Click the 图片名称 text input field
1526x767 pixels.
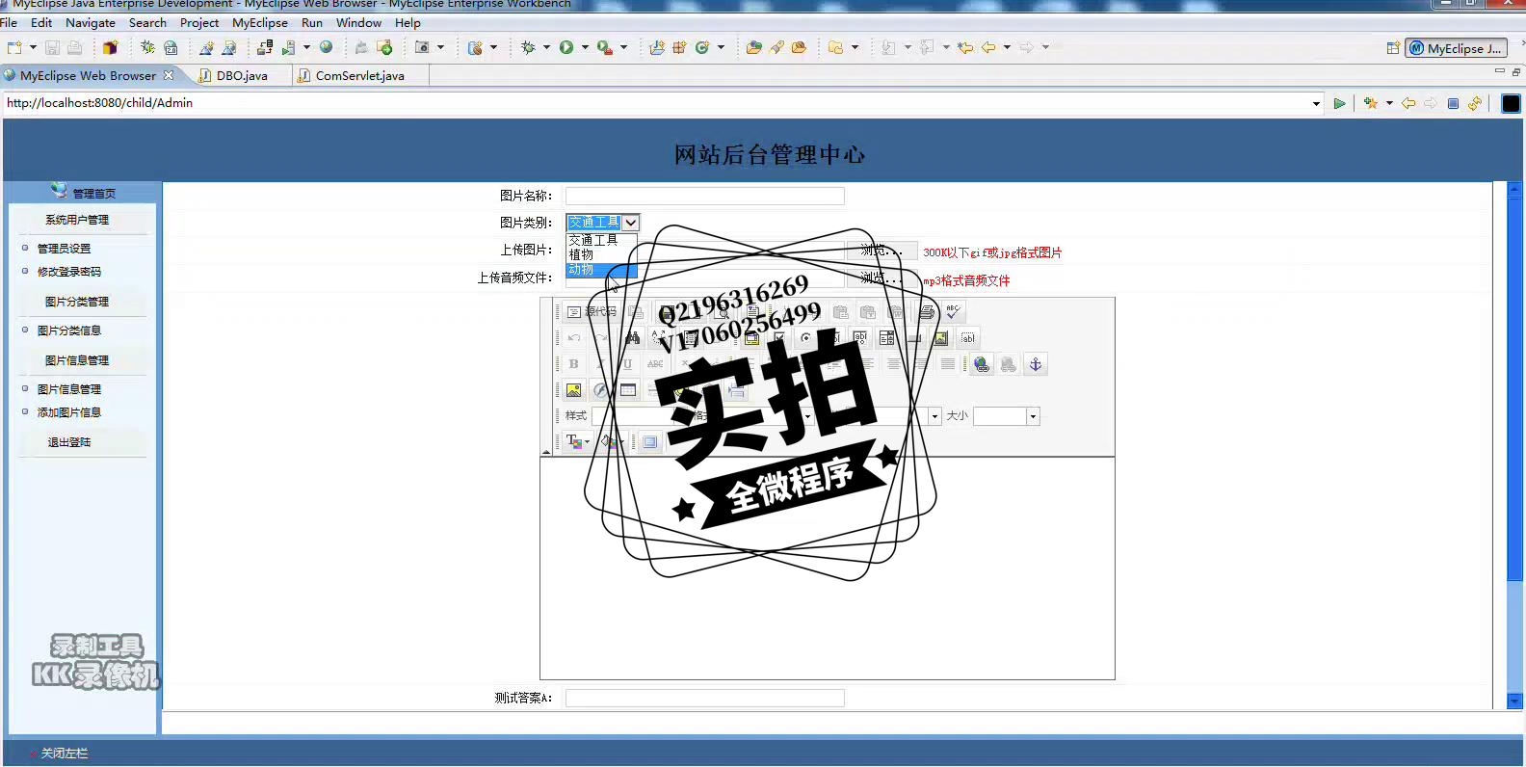[704, 196]
